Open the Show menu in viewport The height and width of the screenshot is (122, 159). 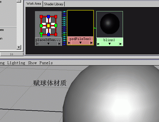[32, 63]
